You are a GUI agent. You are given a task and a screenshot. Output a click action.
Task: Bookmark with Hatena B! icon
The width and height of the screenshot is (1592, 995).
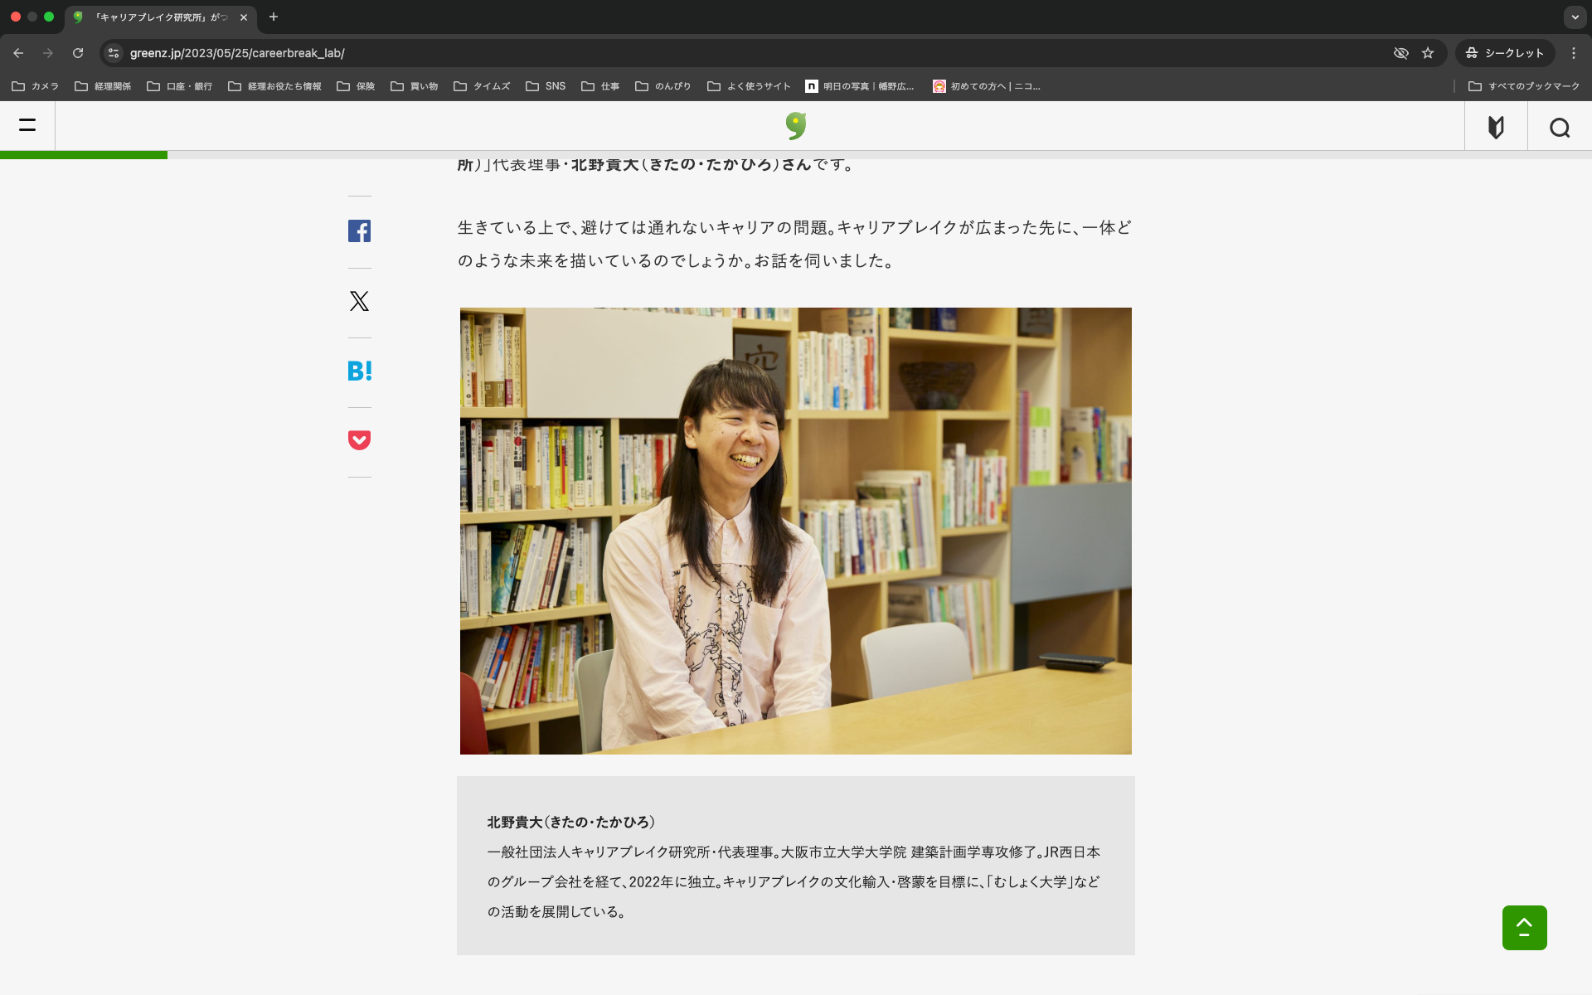(x=359, y=371)
